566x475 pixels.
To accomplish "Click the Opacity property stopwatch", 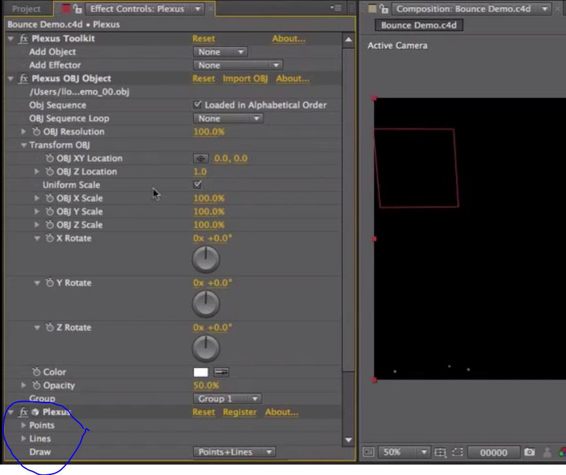I will (36, 385).
